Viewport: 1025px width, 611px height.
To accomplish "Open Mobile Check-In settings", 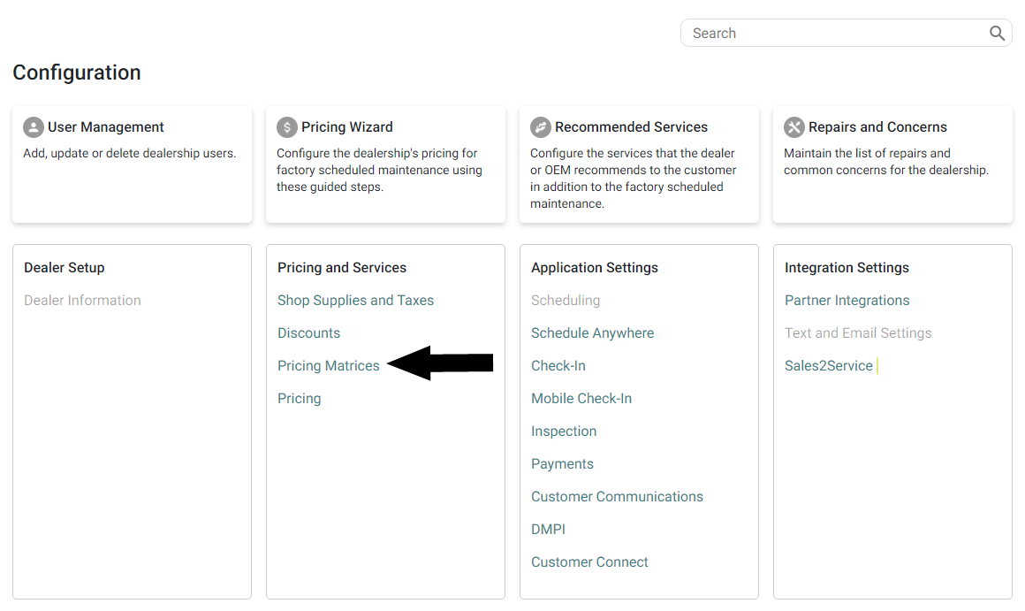I will click(581, 398).
